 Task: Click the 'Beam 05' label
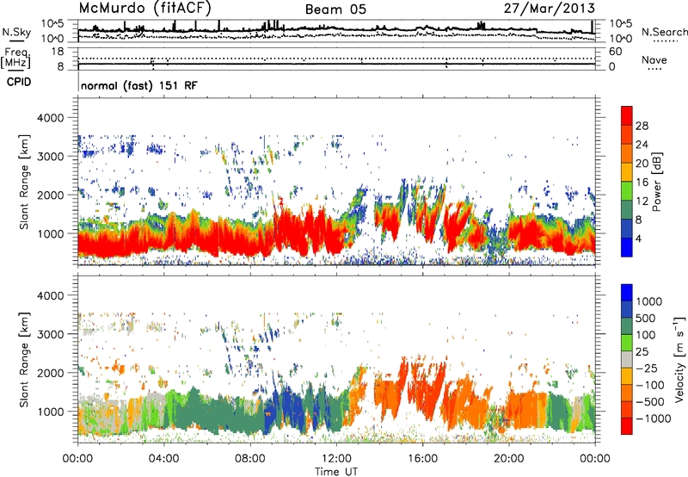[335, 9]
